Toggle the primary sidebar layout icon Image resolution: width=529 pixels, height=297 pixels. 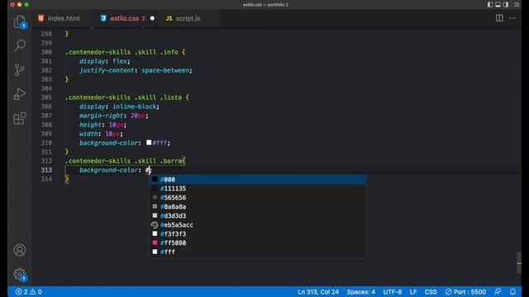490,5
